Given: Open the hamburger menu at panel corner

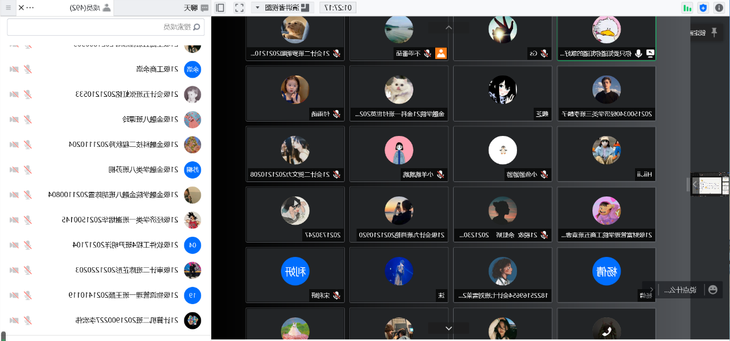Looking at the screenshot, I should tap(8, 7).
